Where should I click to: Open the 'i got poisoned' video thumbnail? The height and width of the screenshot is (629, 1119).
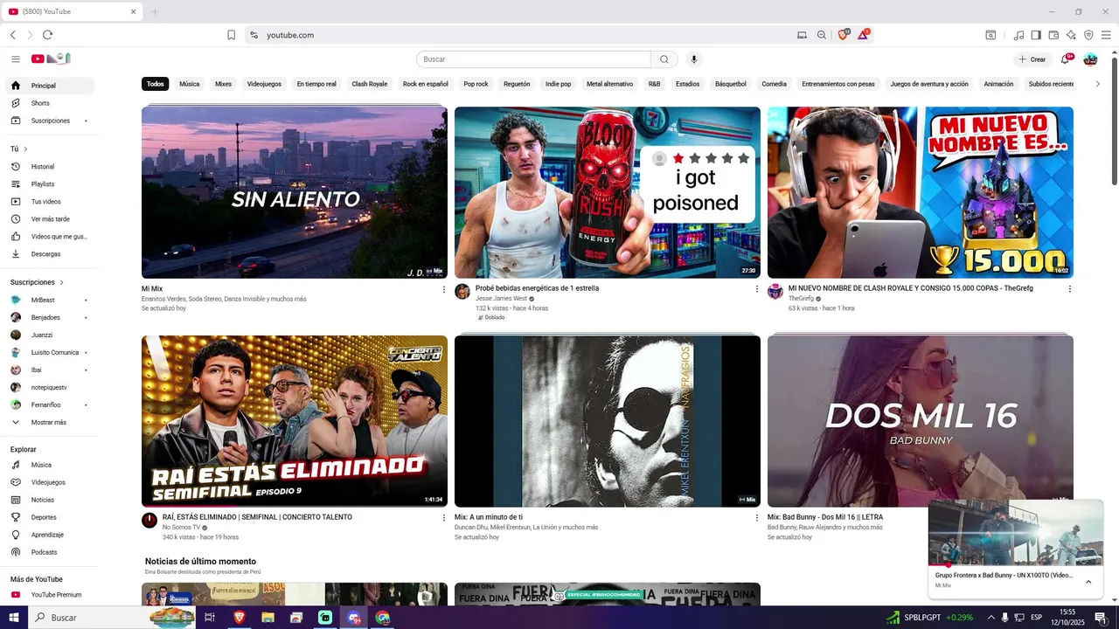click(608, 192)
